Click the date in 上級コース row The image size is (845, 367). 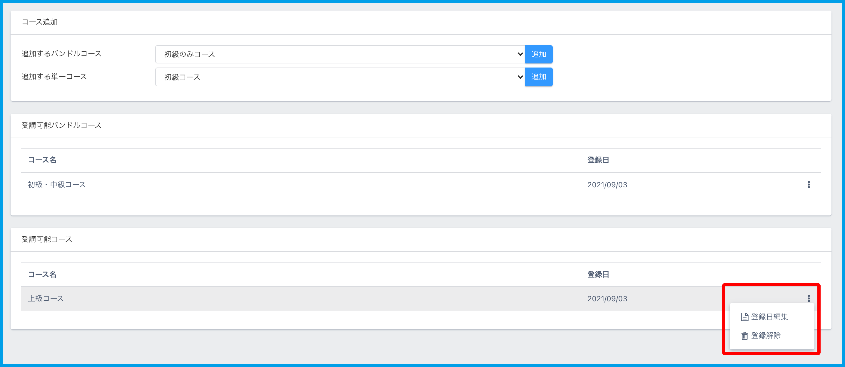[607, 299]
